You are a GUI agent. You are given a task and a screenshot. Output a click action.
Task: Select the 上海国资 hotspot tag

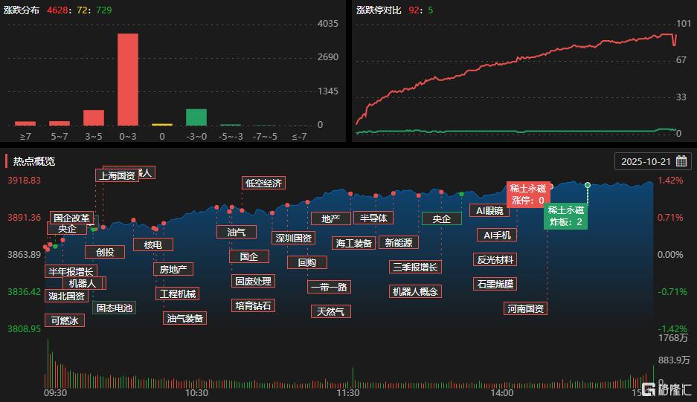click(x=116, y=176)
